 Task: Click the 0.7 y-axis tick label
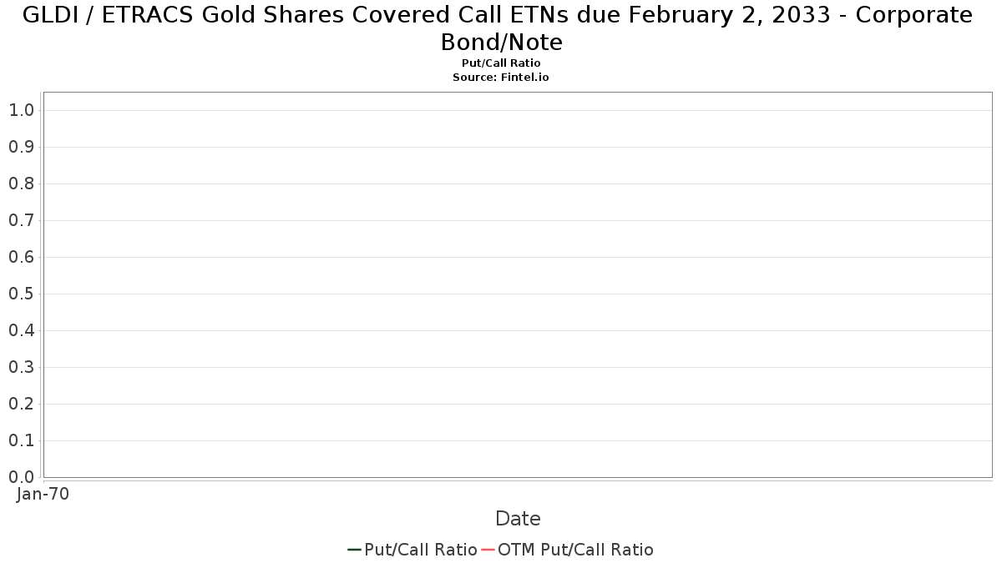point(21,220)
